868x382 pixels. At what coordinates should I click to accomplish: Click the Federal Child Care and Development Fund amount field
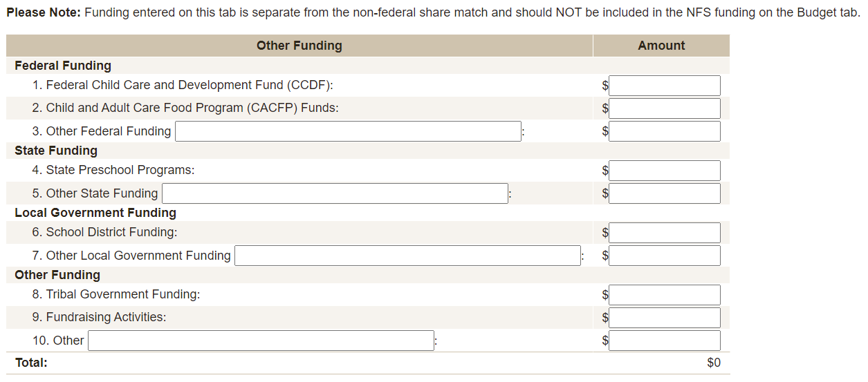(664, 86)
